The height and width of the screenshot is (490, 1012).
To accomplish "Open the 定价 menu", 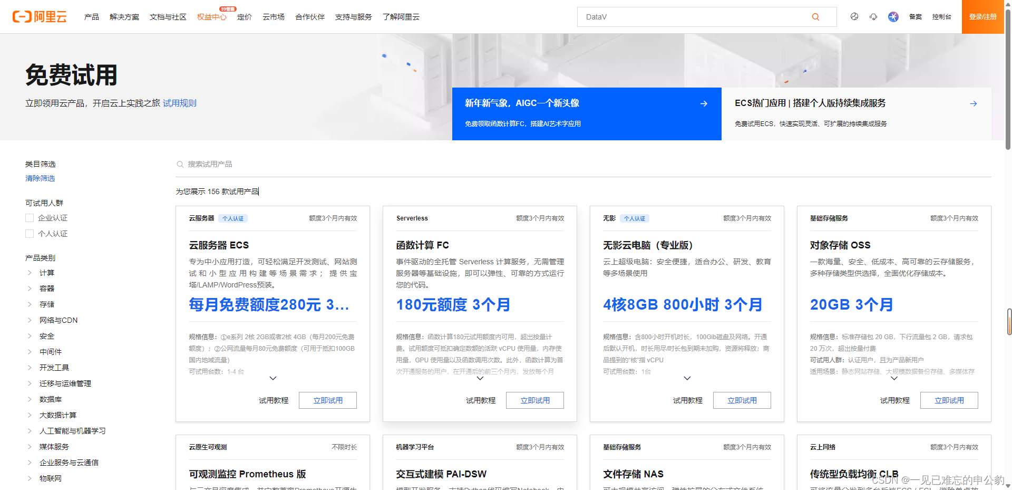I will (245, 17).
